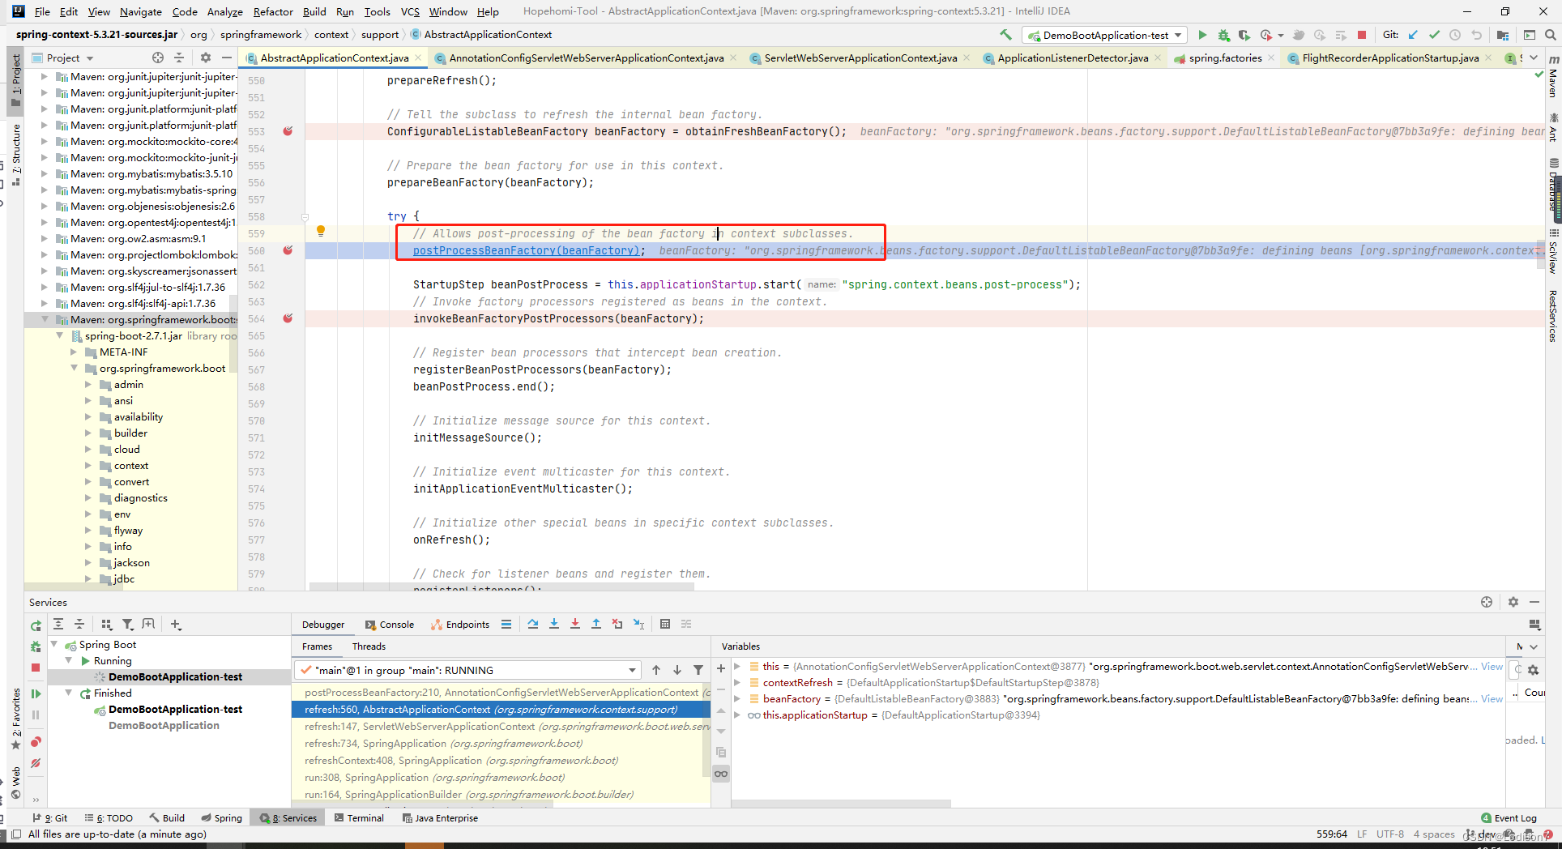
Task: Stop the running application with red square
Action: click(1362, 35)
